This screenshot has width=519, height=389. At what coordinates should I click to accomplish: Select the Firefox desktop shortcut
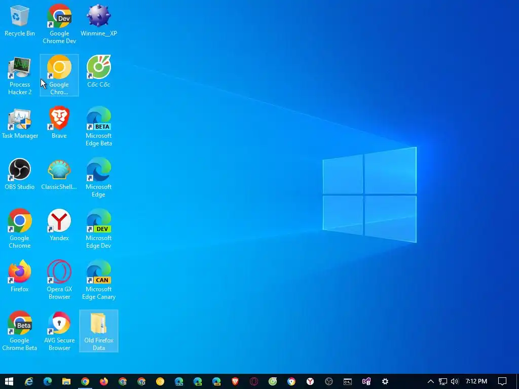click(x=20, y=276)
